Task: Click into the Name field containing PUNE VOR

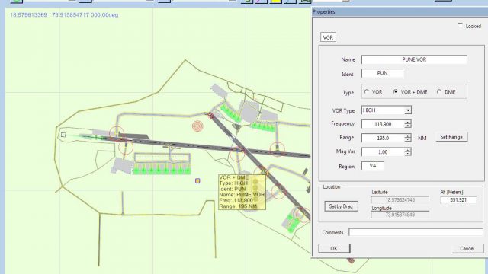Action: (414, 59)
